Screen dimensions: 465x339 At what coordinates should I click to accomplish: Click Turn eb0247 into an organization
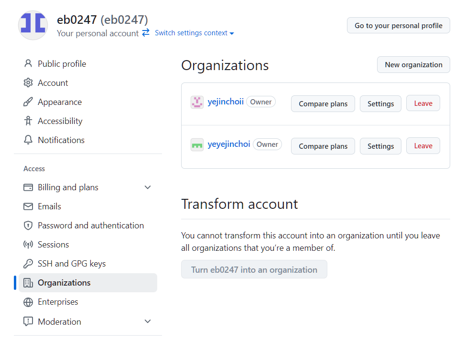(254, 269)
